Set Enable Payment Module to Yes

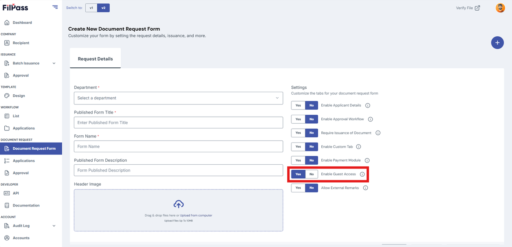[x=298, y=160]
